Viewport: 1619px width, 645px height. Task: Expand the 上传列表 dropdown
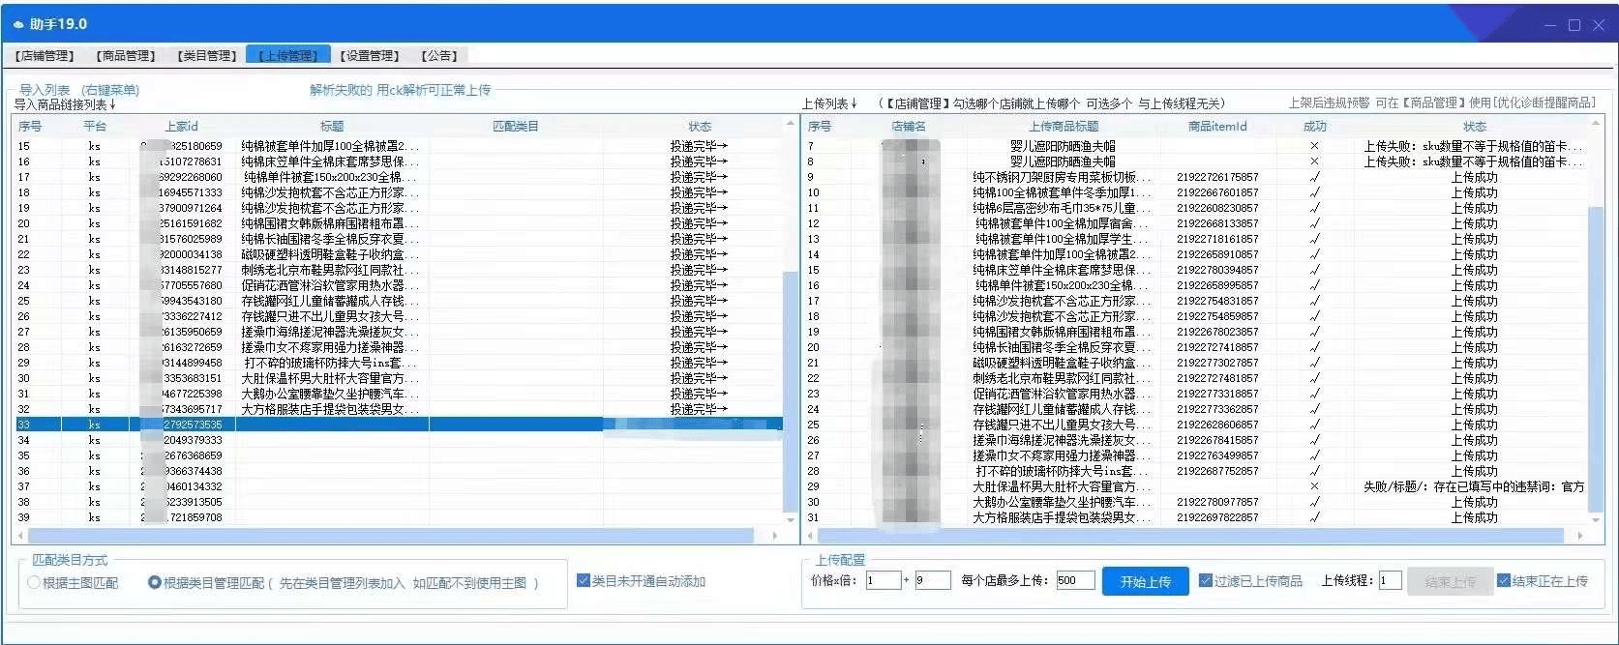tap(829, 103)
